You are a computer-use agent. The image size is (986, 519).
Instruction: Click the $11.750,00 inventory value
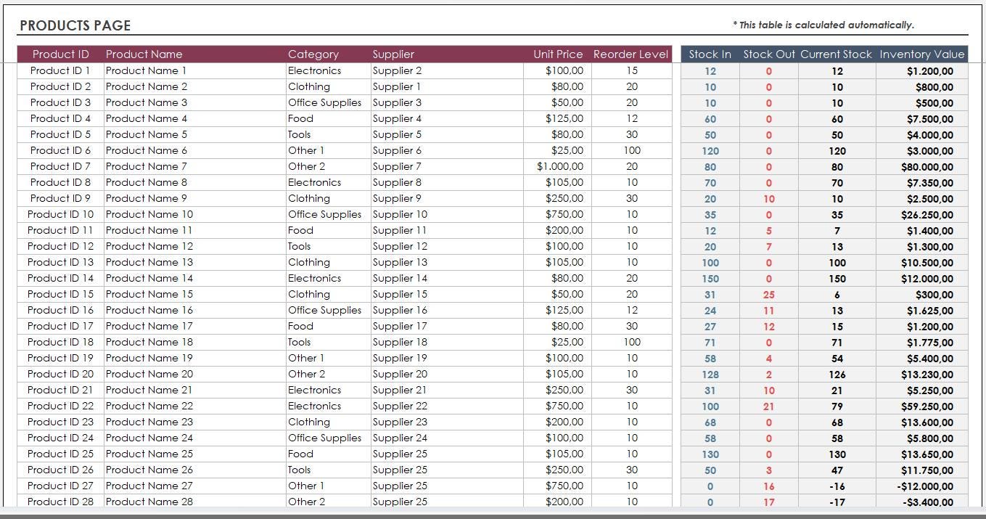tap(921, 470)
